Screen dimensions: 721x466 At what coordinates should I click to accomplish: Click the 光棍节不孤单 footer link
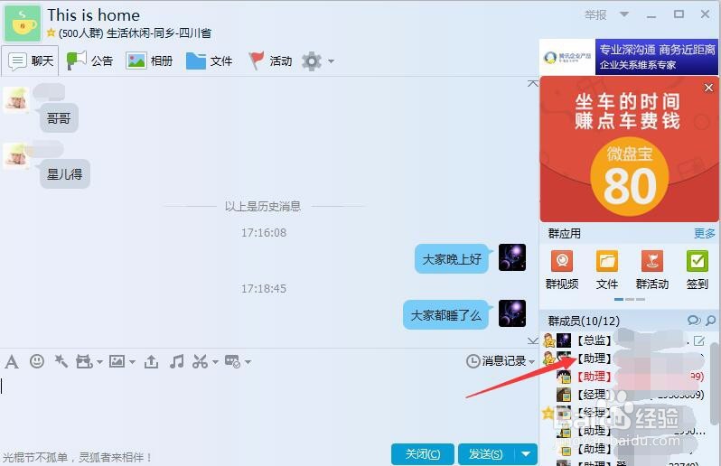pyautogui.click(x=78, y=457)
